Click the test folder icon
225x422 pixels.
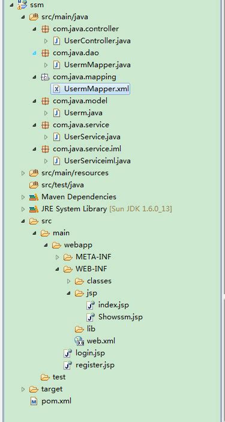[x=45, y=377]
